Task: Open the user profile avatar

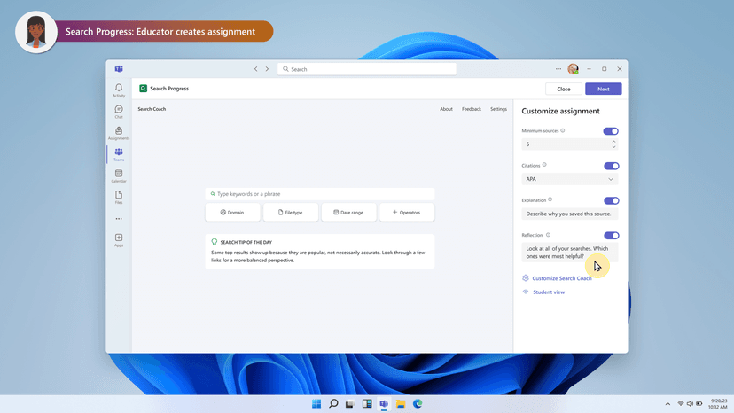Action: click(573, 69)
